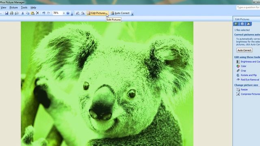260x146 pixels.
Task: Open the Picture menu
Action: coord(13,8)
